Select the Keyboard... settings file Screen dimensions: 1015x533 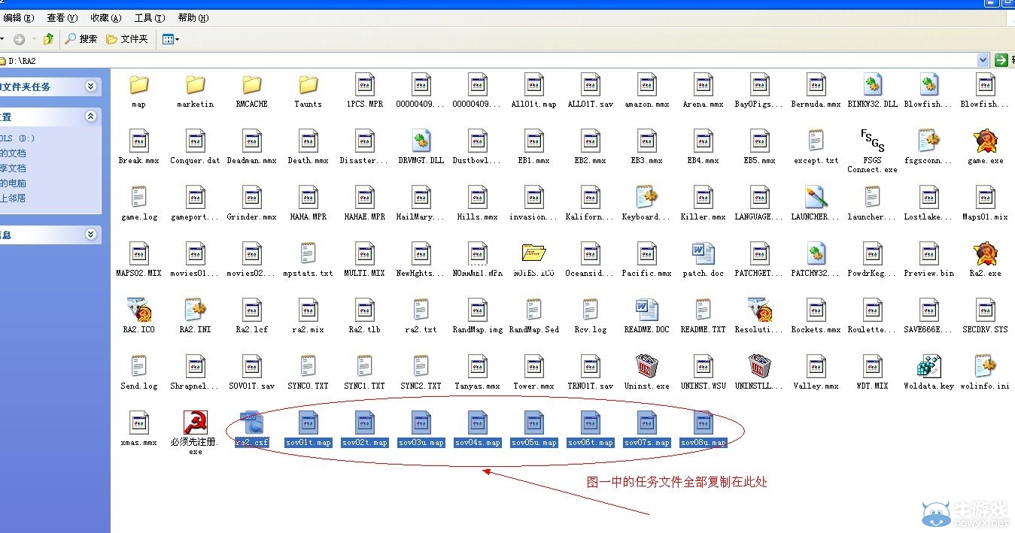click(x=647, y=197)
